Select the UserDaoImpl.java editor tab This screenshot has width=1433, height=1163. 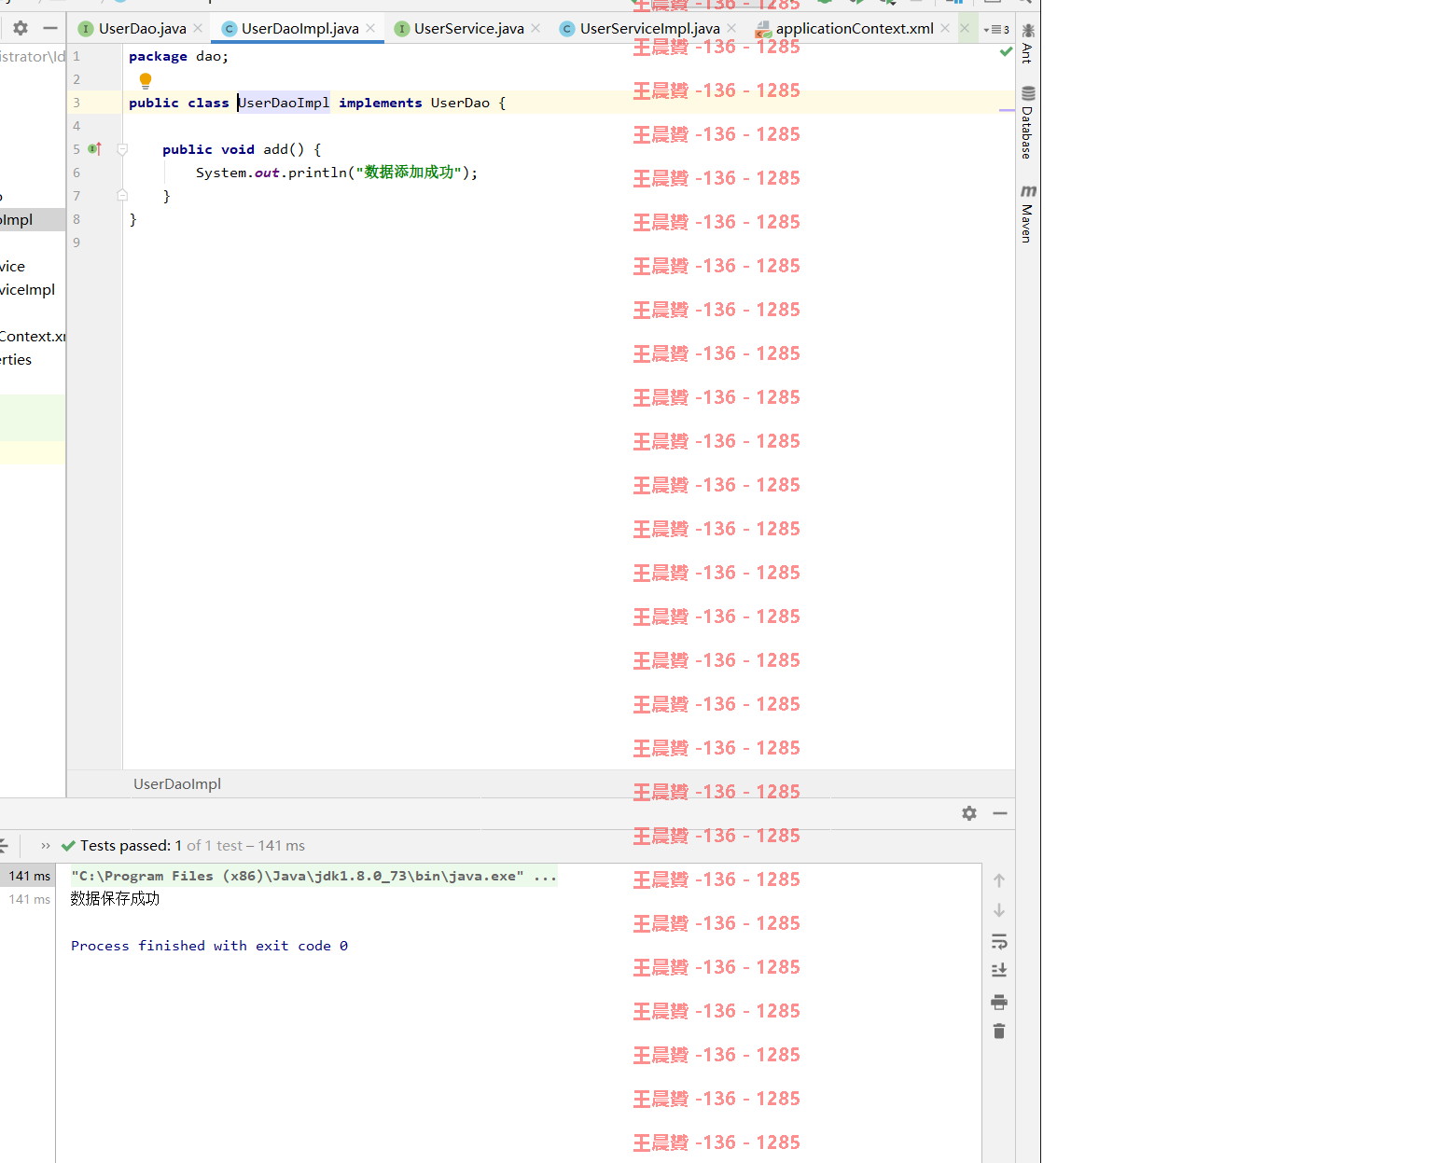coord(299,29)
